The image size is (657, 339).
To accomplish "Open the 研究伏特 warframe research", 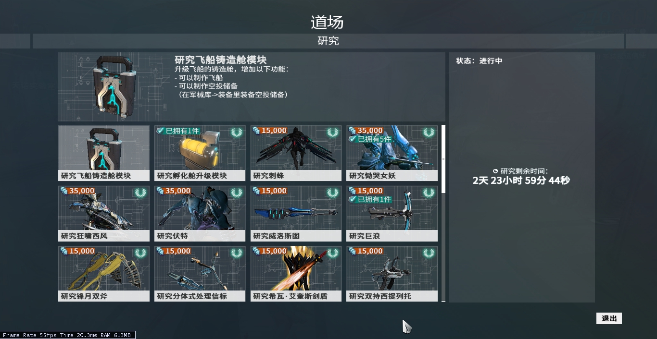I will click(x=200, y=214).
